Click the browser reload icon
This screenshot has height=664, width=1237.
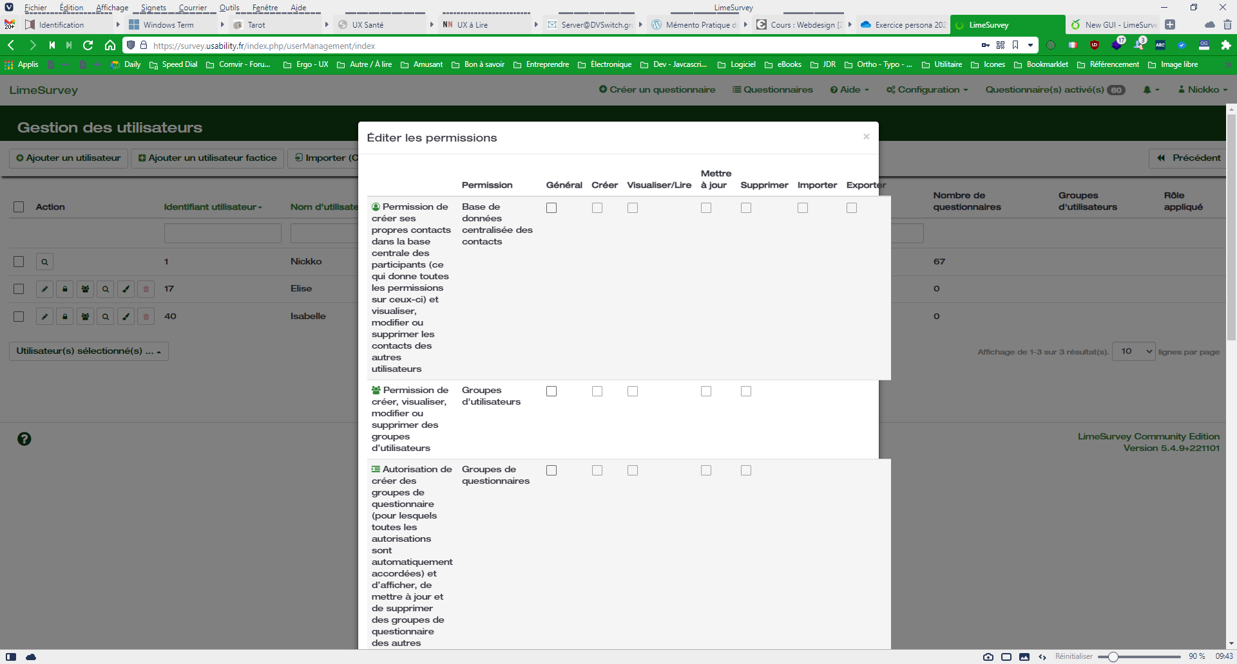pyautogui.click(x=88, y=45)
